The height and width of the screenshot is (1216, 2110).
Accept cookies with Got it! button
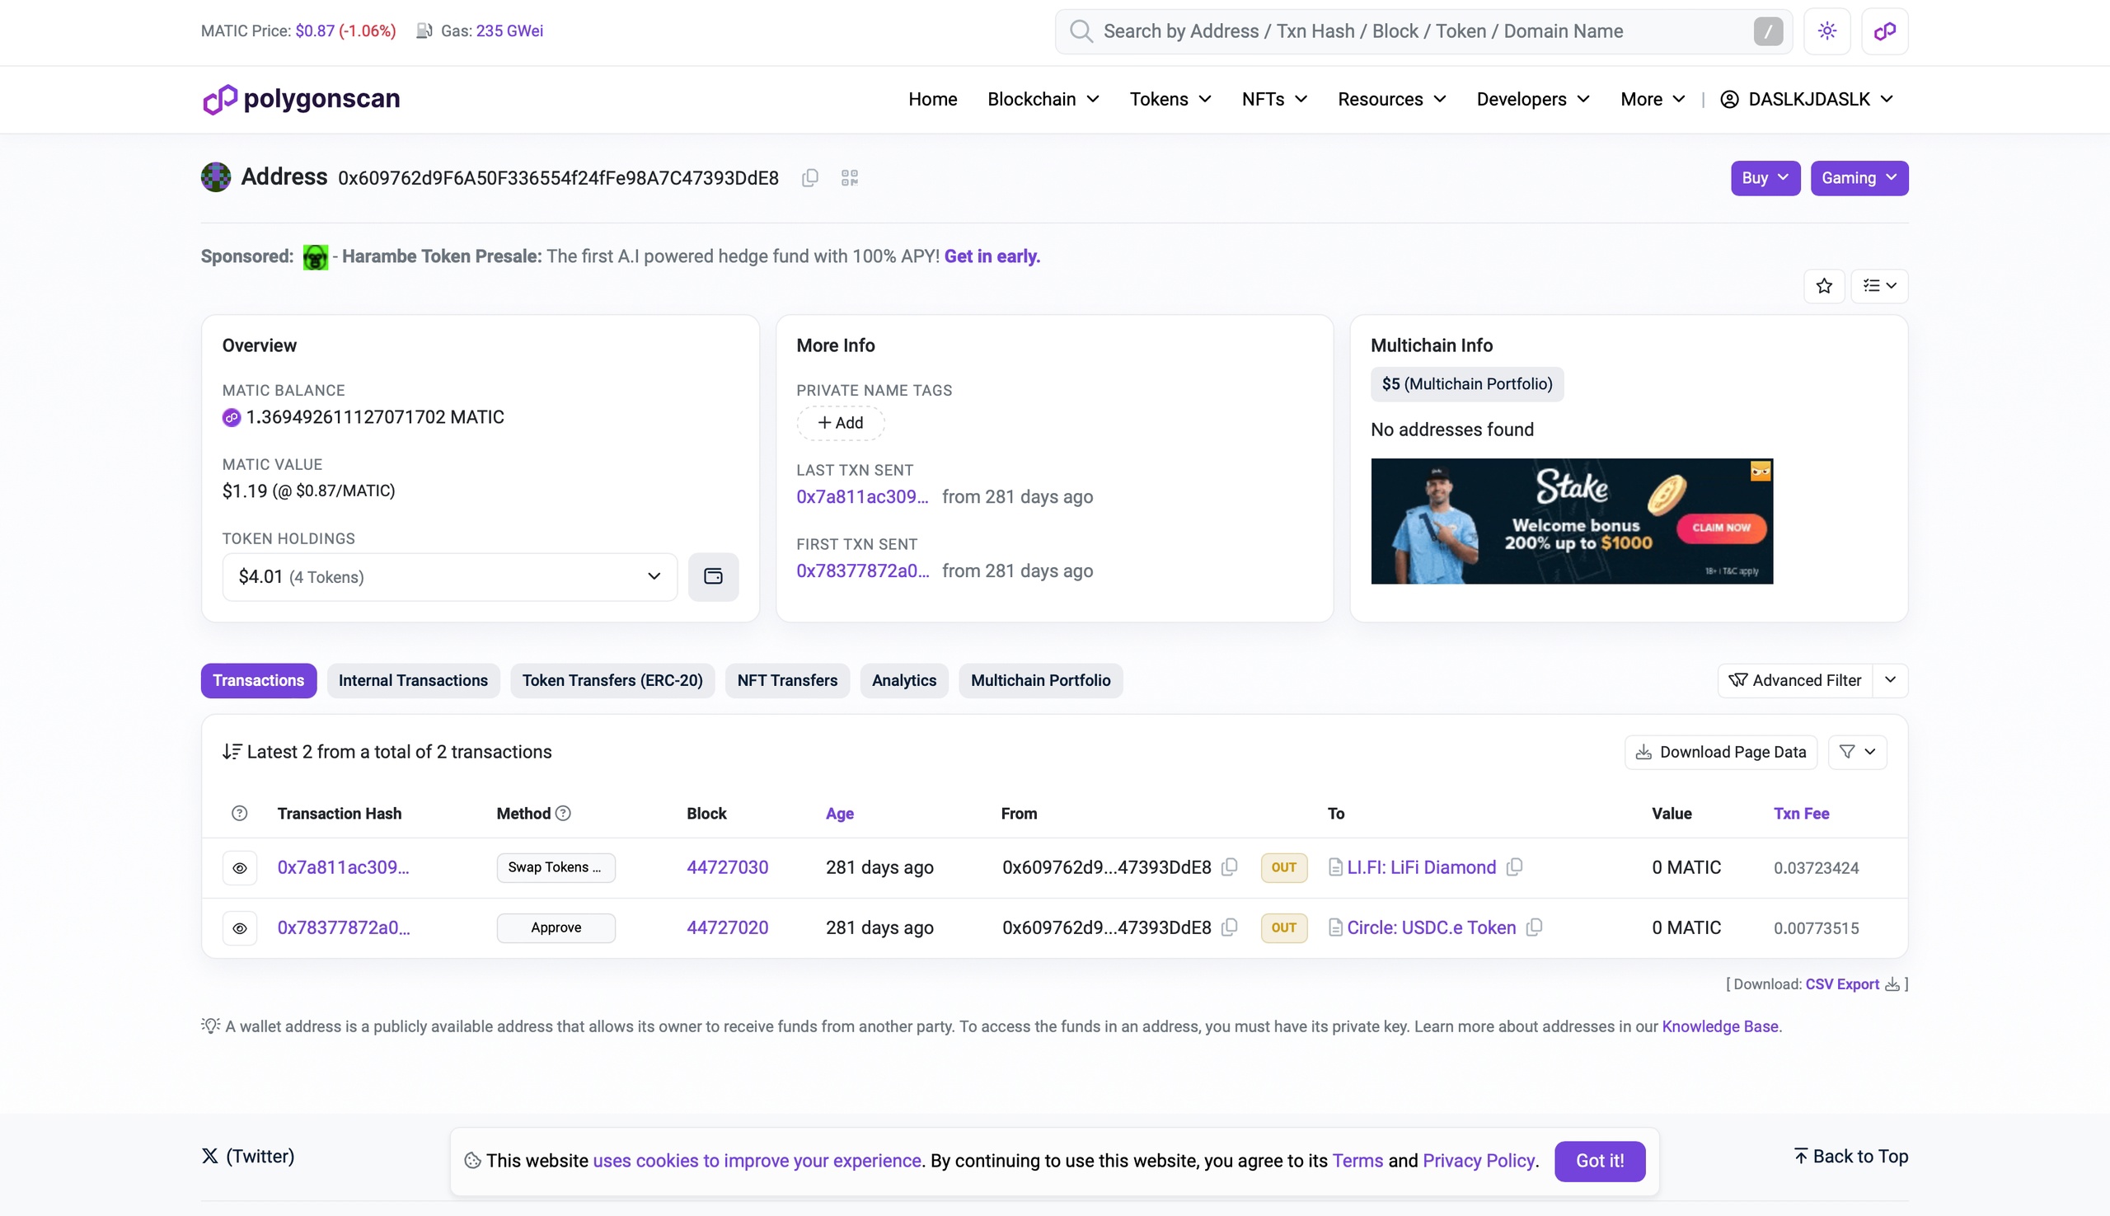[x=1599, y=1161]
